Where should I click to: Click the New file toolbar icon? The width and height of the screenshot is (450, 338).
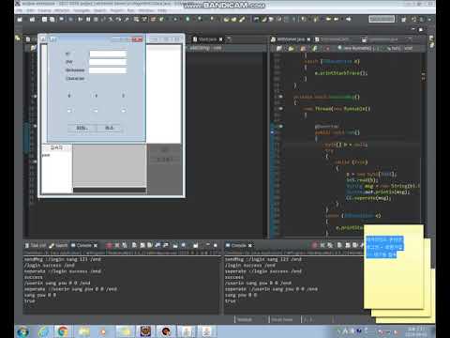click(x=20, y=19)
